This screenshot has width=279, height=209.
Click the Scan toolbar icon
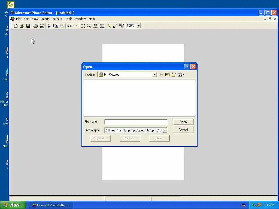click(42, 26)
